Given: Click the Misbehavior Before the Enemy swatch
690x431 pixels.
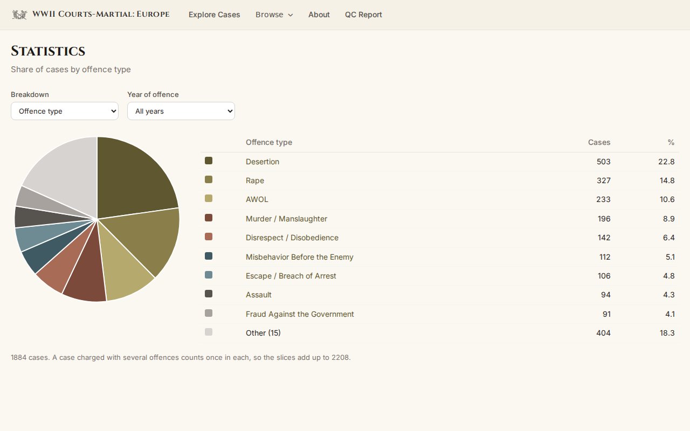Looking at the screenshot, I should [x=209, y=256].
